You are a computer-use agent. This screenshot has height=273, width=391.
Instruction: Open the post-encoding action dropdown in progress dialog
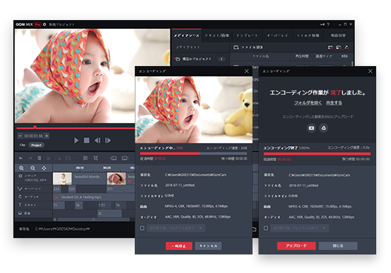pos(176,228)
